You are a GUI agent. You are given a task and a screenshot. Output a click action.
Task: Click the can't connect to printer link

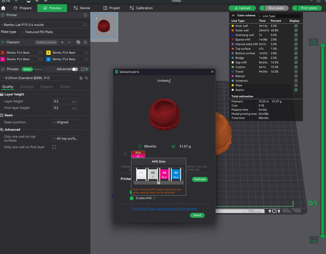click(164, 208)
